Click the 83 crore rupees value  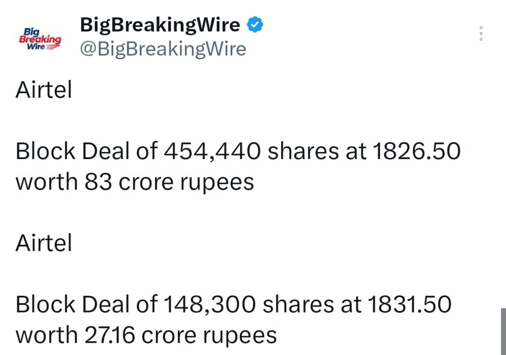tap(133, 182)
